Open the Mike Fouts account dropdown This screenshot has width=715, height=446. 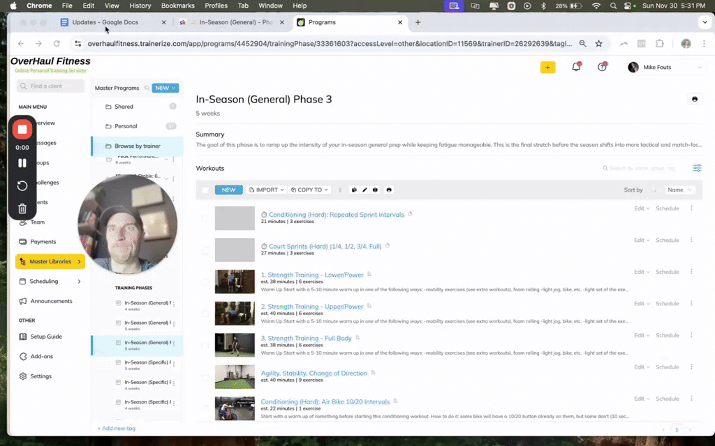click(665, 68)
